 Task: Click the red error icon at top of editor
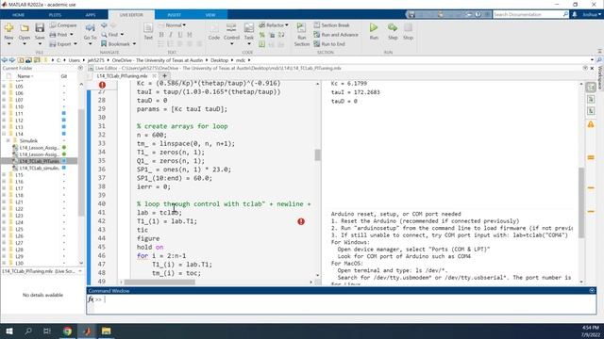pyautogui.click(x=102, y=85)
